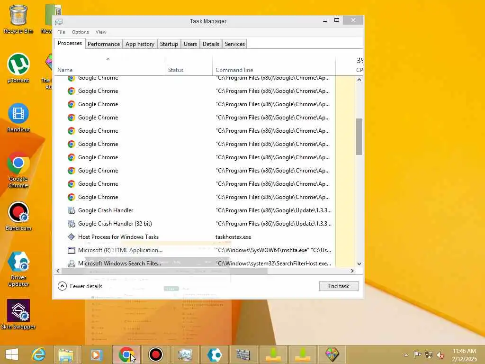Switch to the Performance tab

104,44
